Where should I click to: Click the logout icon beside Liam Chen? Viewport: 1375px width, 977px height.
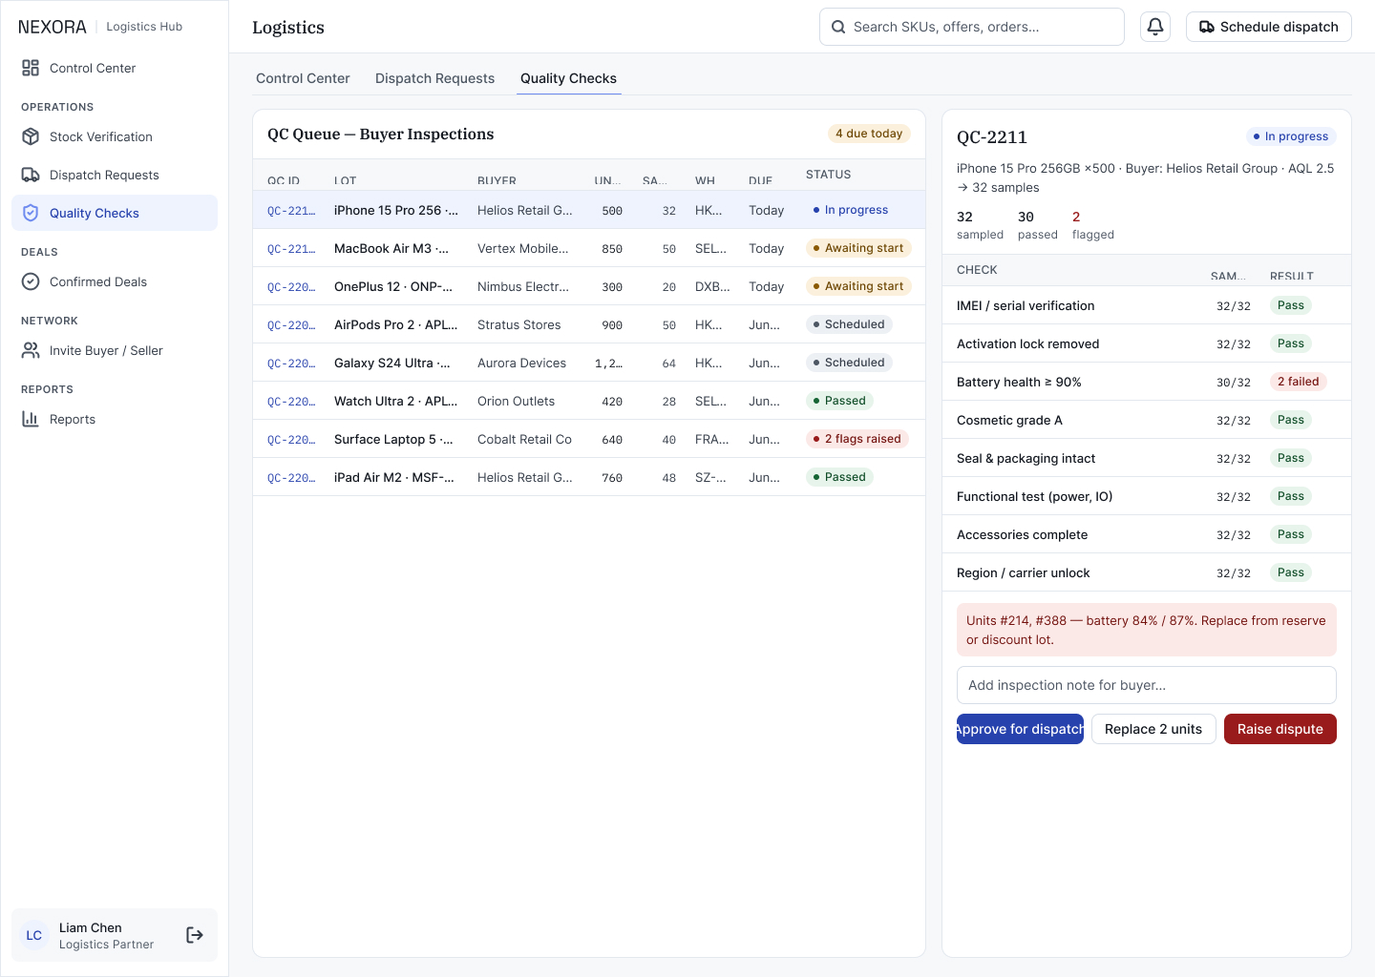coord(195,935)
